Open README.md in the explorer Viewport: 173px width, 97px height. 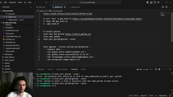pos(10,42)
